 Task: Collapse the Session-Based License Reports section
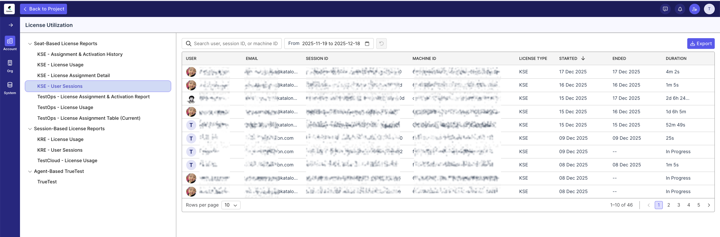[30, 128]
